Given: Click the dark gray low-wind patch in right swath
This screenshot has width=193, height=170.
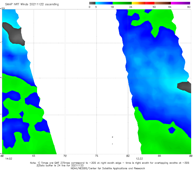Looking at the screenshot, I should tap(184, 87).
